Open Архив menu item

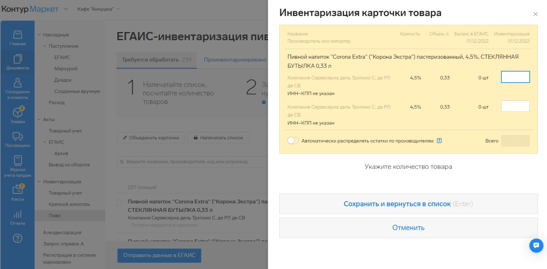[61, 153]
